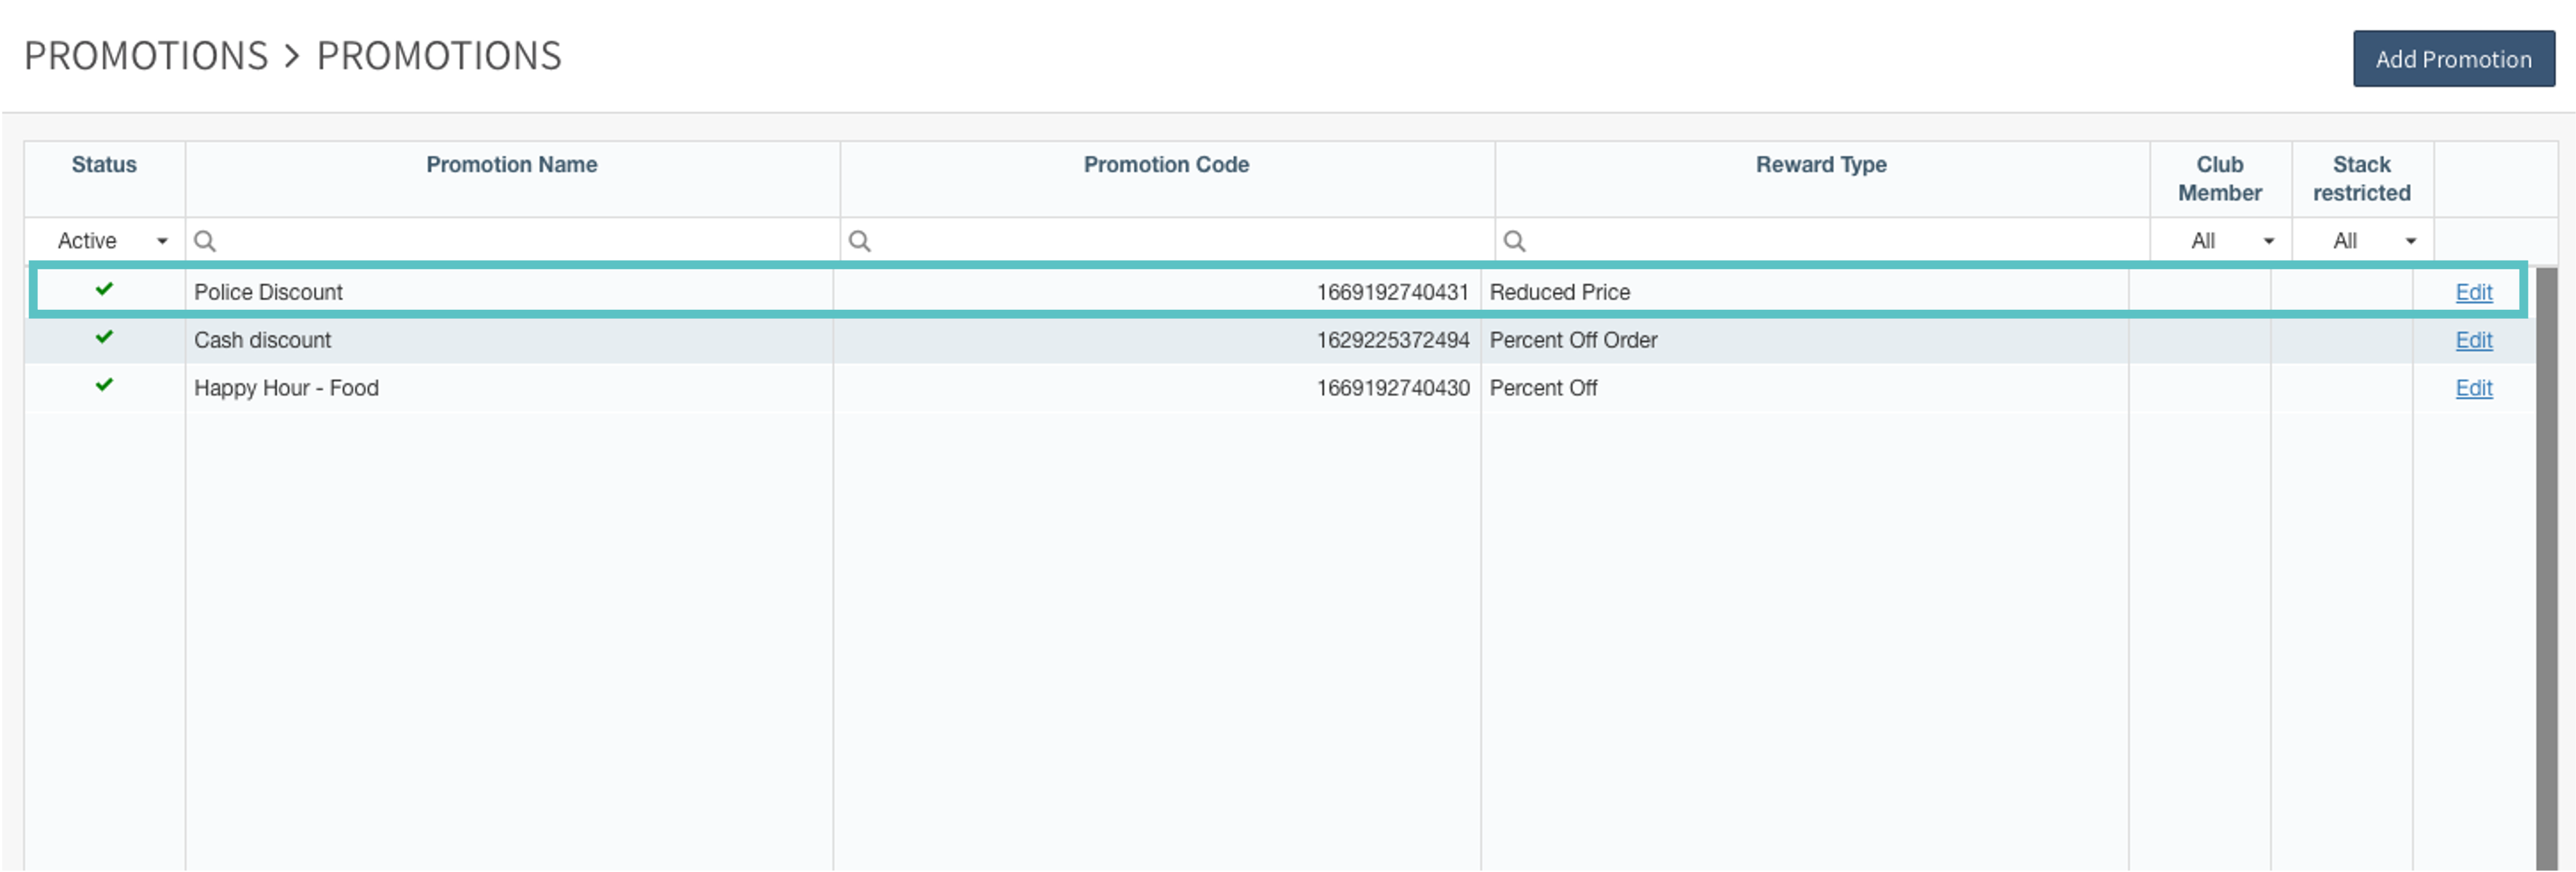Screen dimensions: 2576x872
Task: Focus the Promotion Name filter input
Action: (520, 241)
